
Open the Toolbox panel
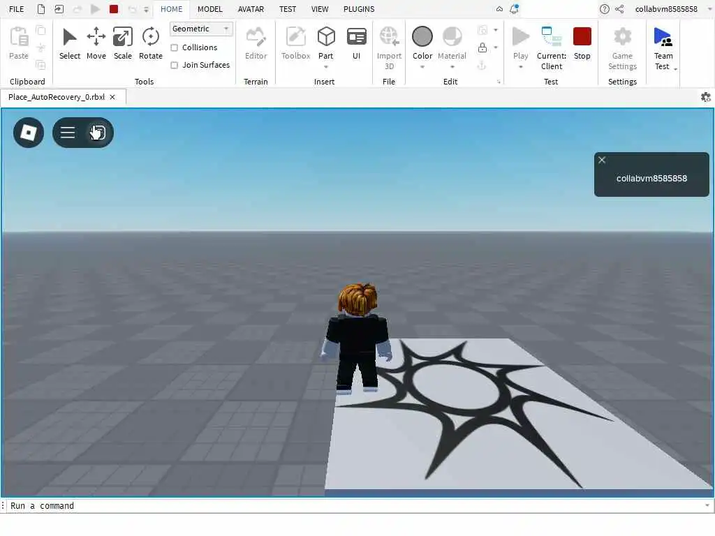295,37
